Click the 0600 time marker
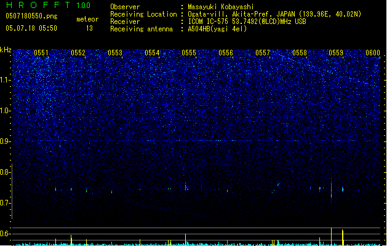387x246 pixels. [373, 53]
